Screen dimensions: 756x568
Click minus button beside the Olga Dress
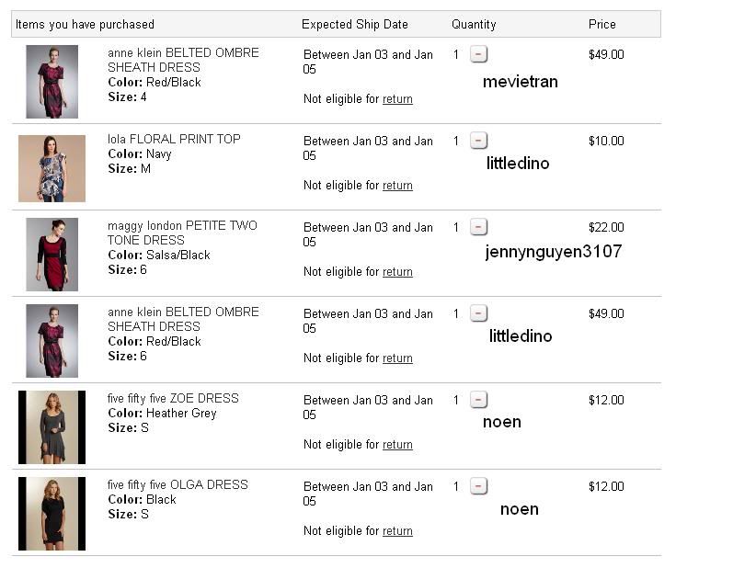point(478,486)
